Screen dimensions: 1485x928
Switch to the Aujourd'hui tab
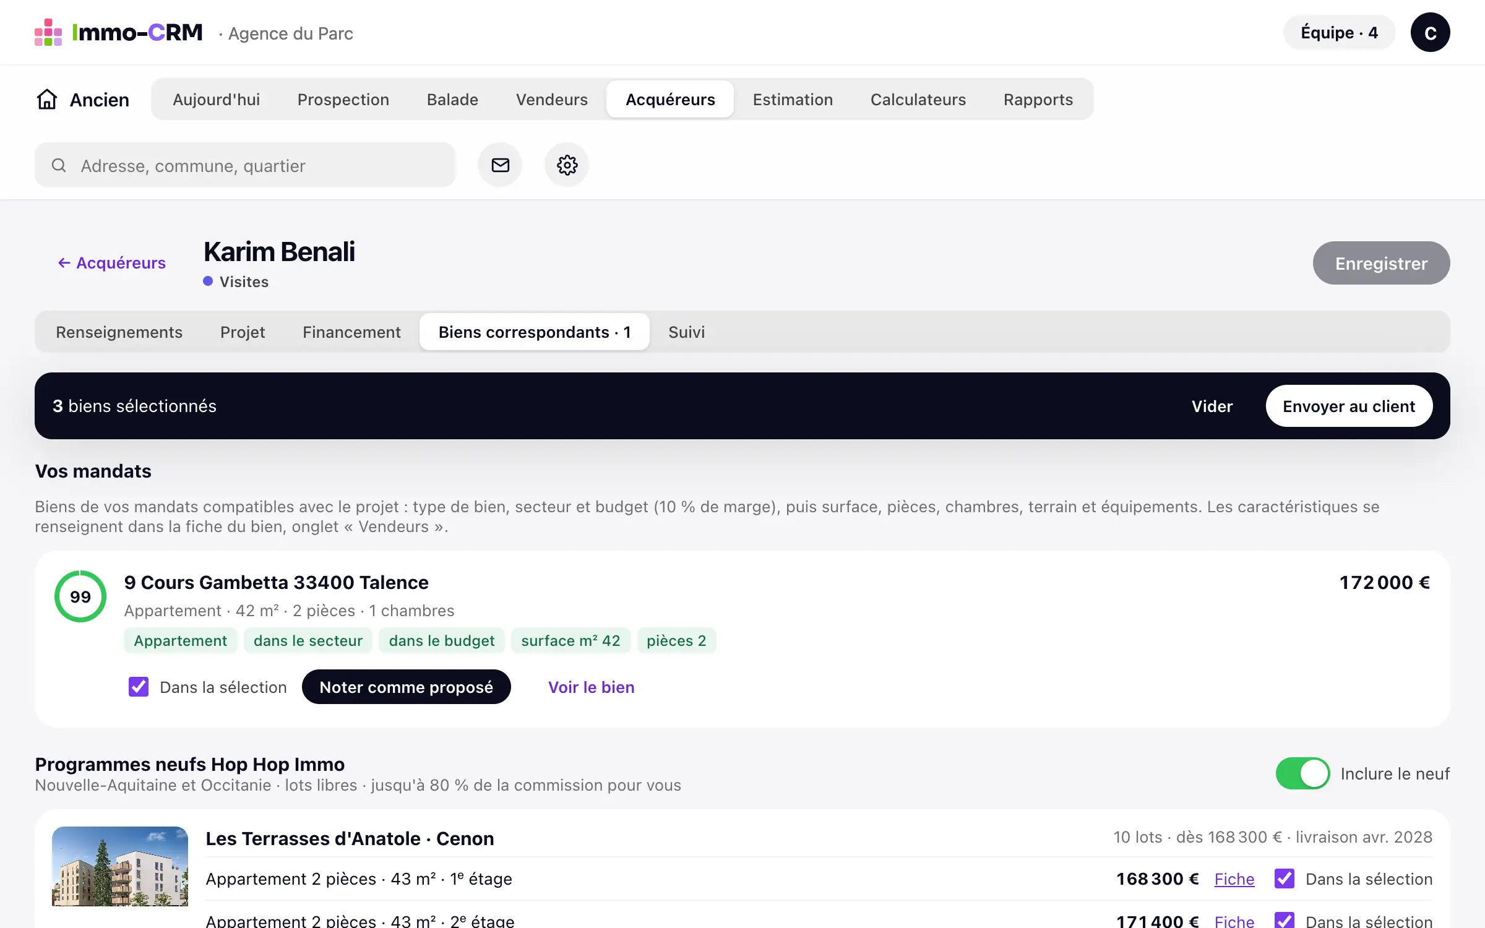(x=216, y=100)
